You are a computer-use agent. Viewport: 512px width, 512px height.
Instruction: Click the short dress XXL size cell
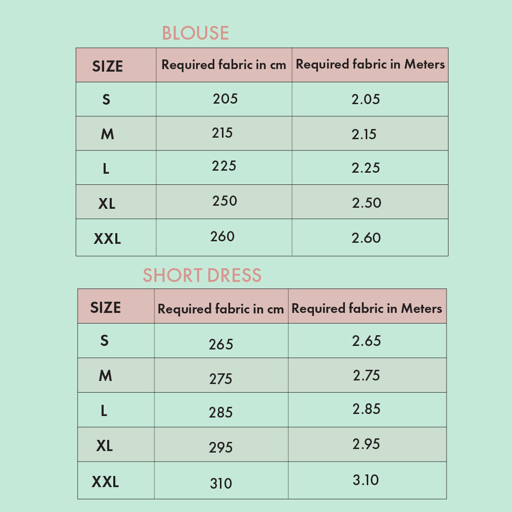116,481
